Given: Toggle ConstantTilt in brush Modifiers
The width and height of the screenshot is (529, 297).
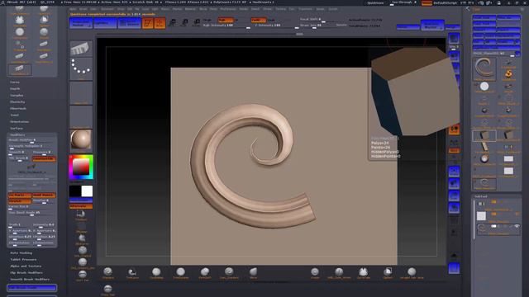Looking at the screenshot, I should pyautogui.click(x=44, y=158).
